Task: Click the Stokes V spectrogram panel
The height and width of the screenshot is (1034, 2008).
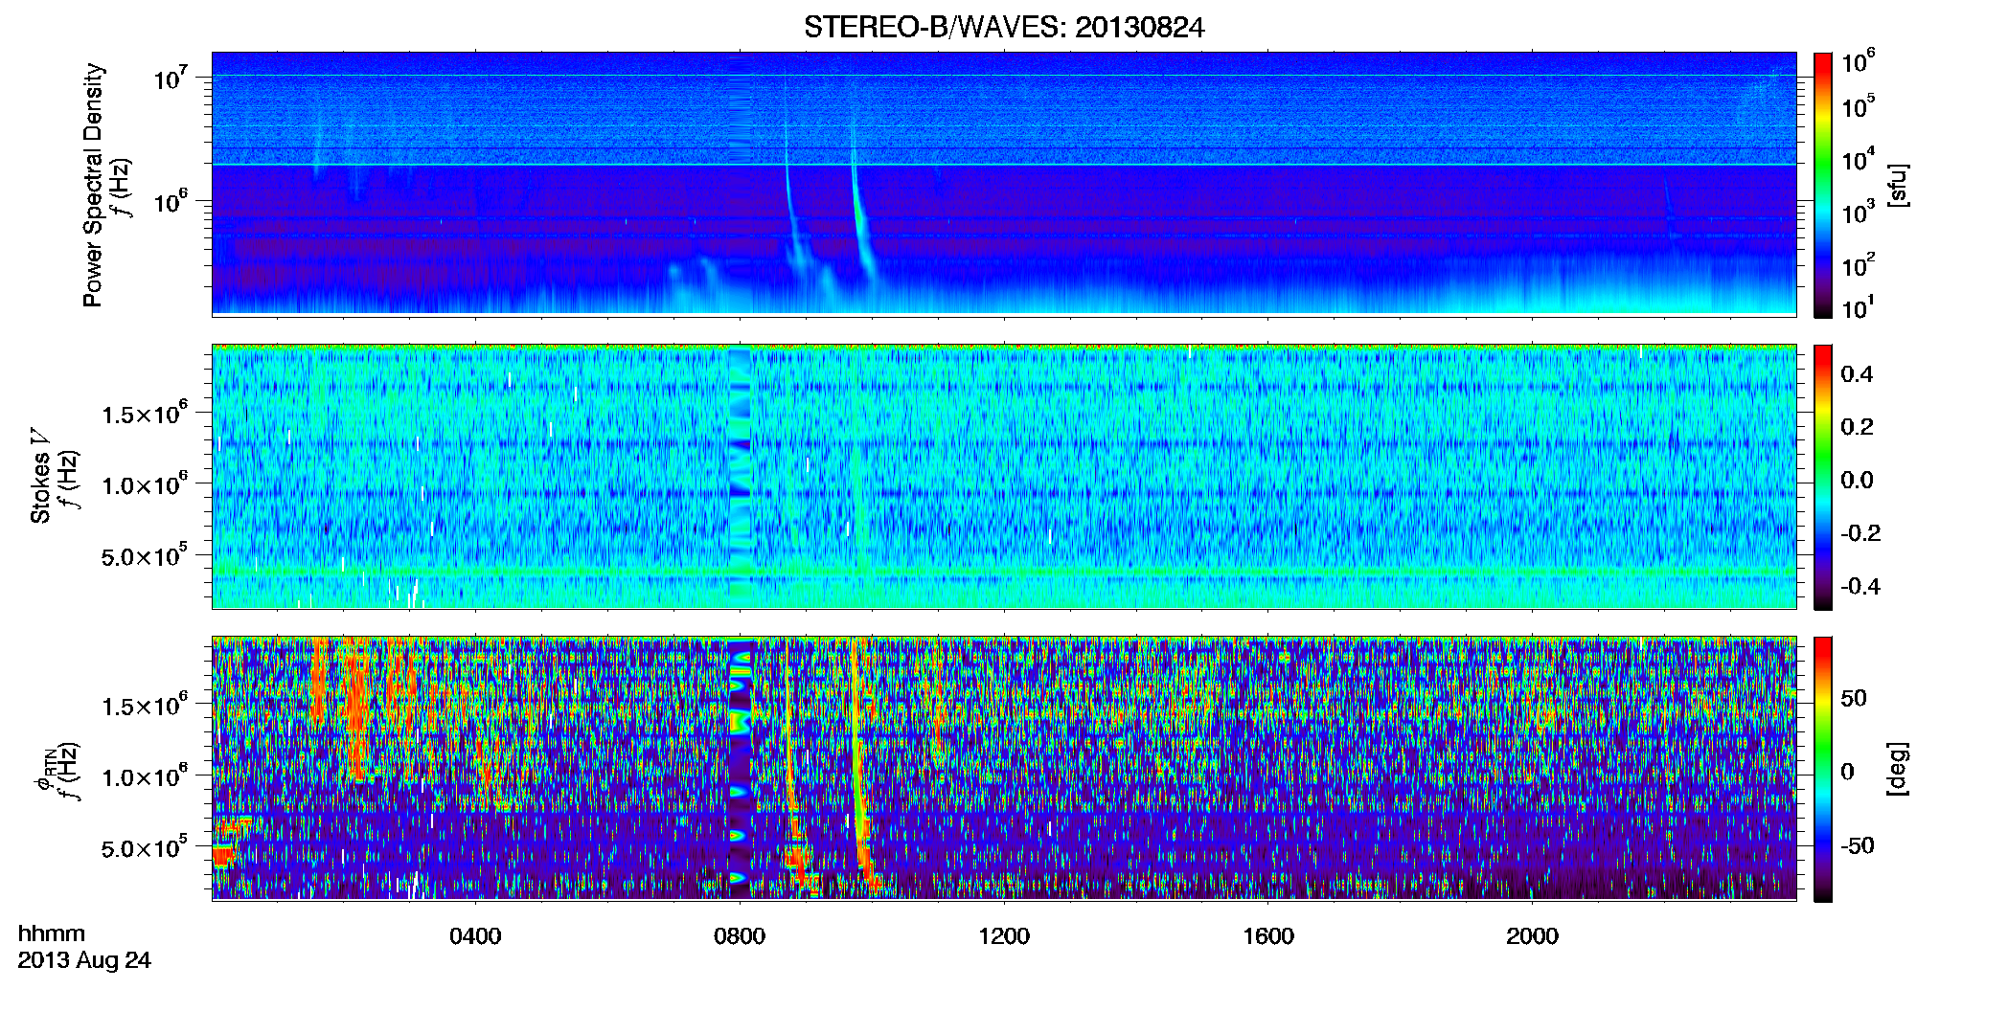Action: [x=1004, y=476]
